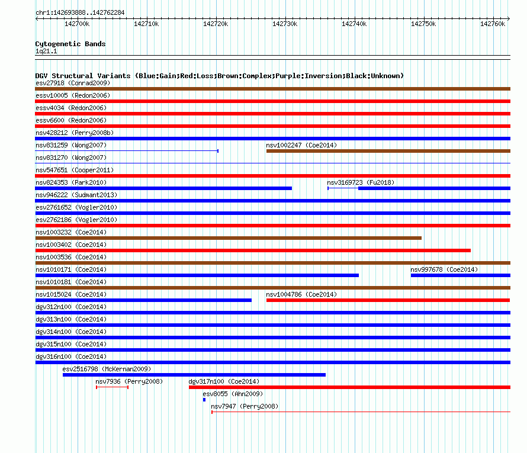
Task: Click nsv7947 (Perry2008) label
Action: point(245,406)
